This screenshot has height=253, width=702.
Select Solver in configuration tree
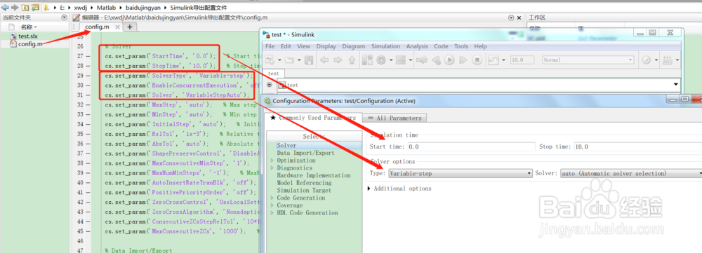click(x=286, y=146)
